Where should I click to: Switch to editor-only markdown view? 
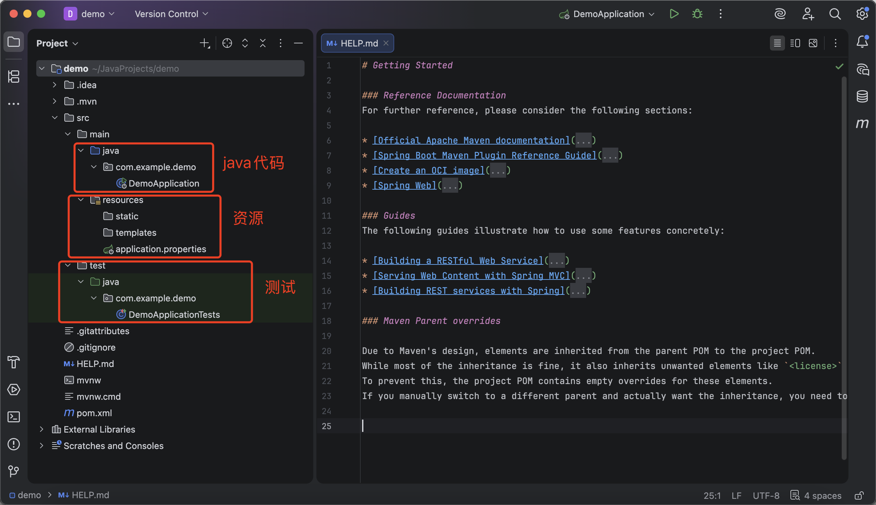[x=777, y=43]
